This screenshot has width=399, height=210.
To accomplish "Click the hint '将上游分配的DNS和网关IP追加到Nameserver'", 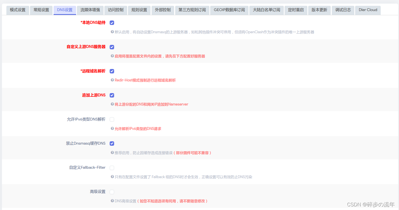I will click(x=151, y=104).
